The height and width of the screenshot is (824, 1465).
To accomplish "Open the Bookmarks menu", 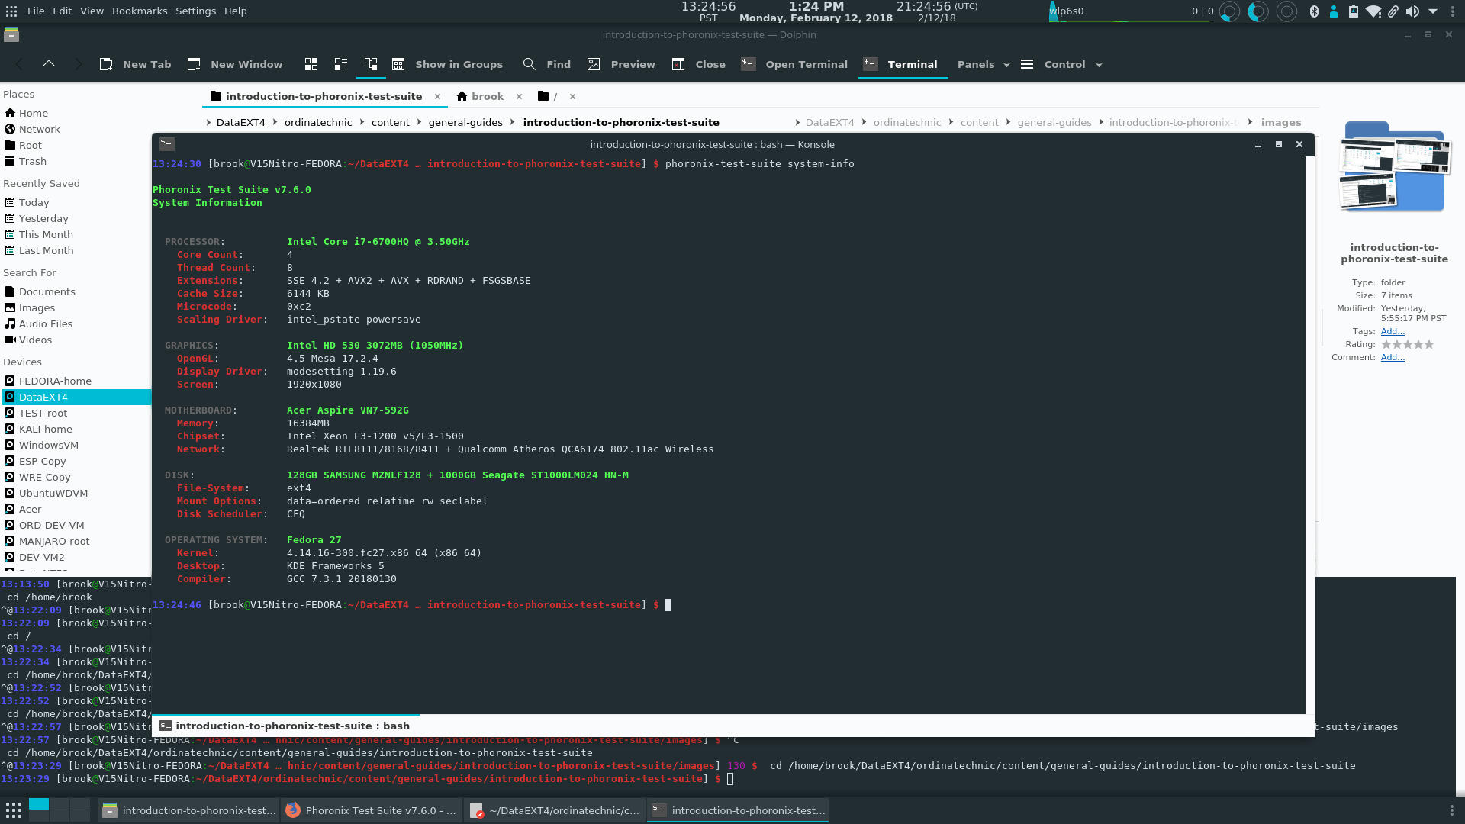I will coord(140,11).
